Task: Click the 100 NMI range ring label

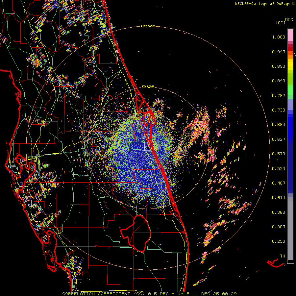Action: (x=148, y=26)
